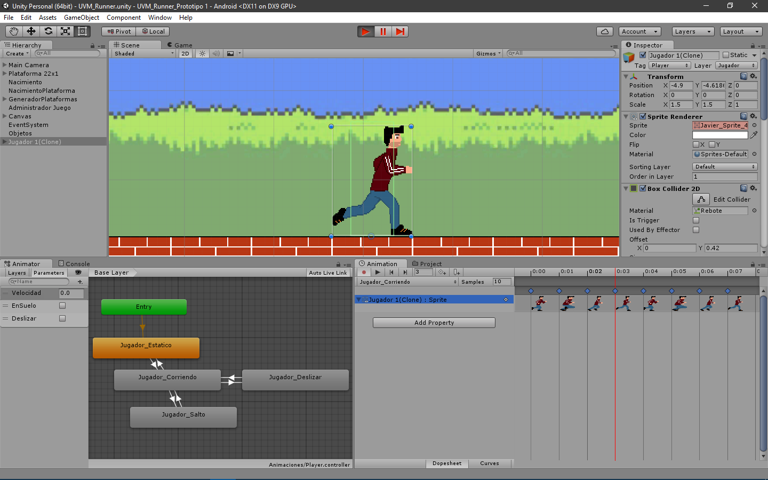
Task: Toggle scene audio speaker icon
Action: (x=216, y=53)
